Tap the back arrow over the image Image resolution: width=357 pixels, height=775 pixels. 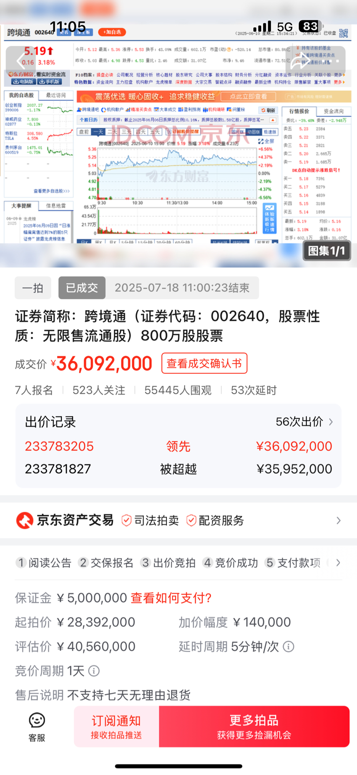[21, 61]
